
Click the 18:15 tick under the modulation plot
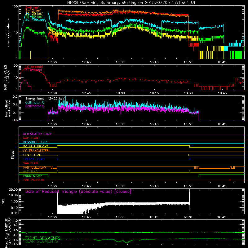[x=154, y=124]
